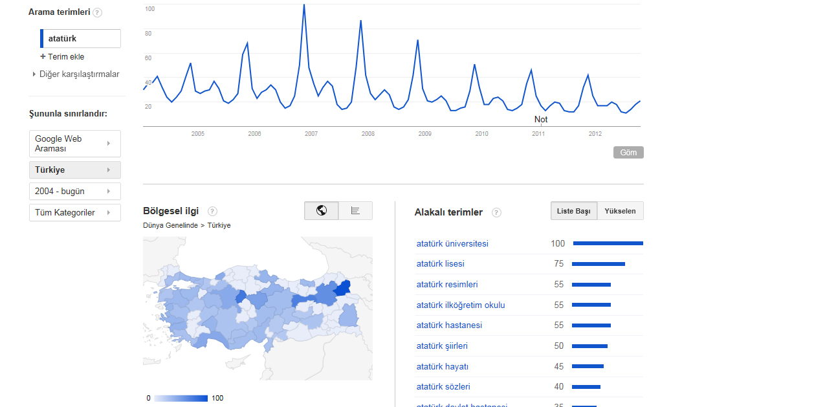This screenshot has height=407, width=814.
Task: Click Dünya Genelinde breadcrumb link
Action: (170, 225)
